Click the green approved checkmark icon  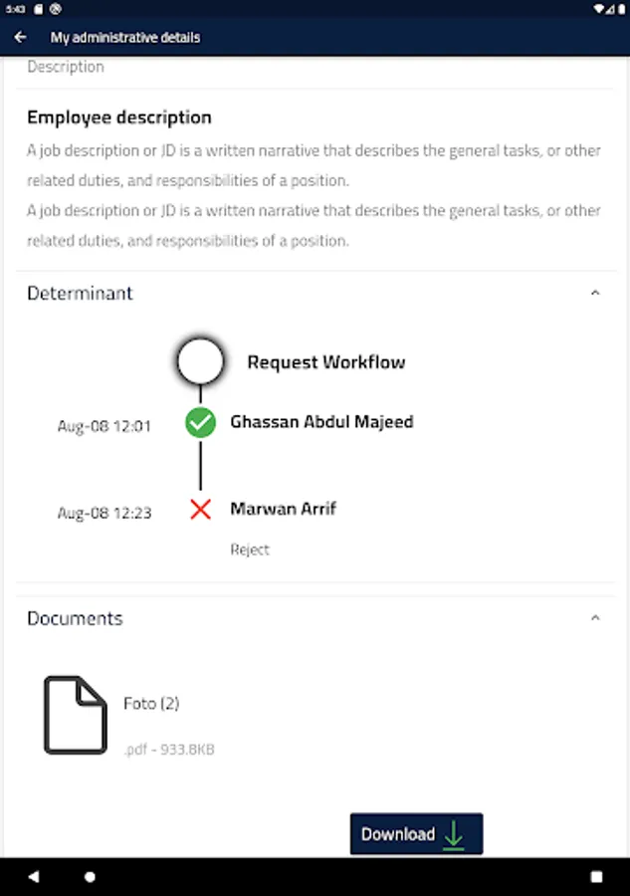pyautogui.click(x=200, y=422)
